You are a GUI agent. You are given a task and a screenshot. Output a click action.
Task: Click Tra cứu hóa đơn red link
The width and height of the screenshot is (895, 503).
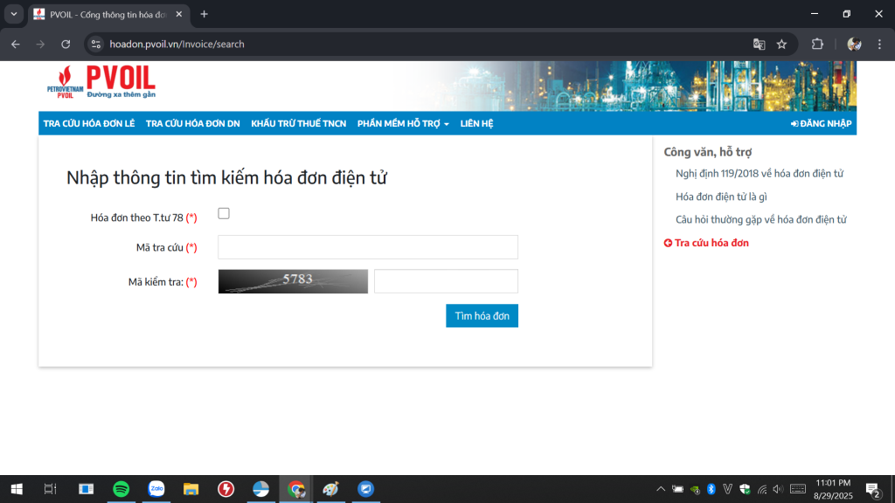click(706, 243)
